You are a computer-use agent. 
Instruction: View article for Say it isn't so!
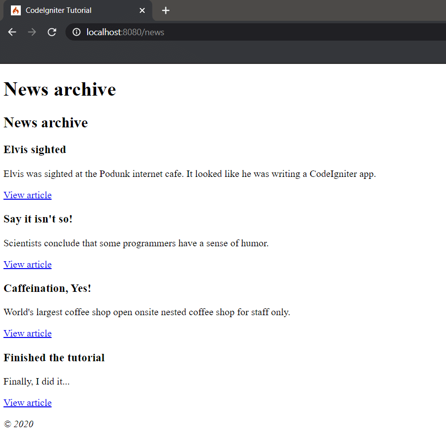click(27, 264)
